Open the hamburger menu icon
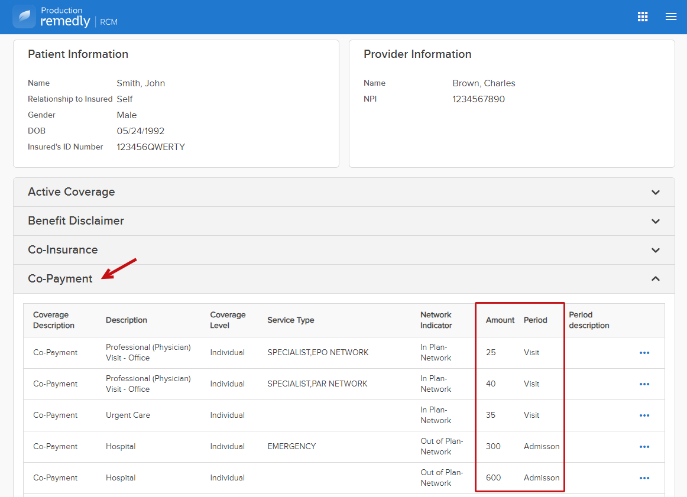 pos(671,17)
